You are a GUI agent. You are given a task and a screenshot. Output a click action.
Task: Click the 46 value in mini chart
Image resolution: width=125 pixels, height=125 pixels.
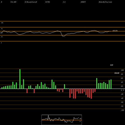click(80, 118)
